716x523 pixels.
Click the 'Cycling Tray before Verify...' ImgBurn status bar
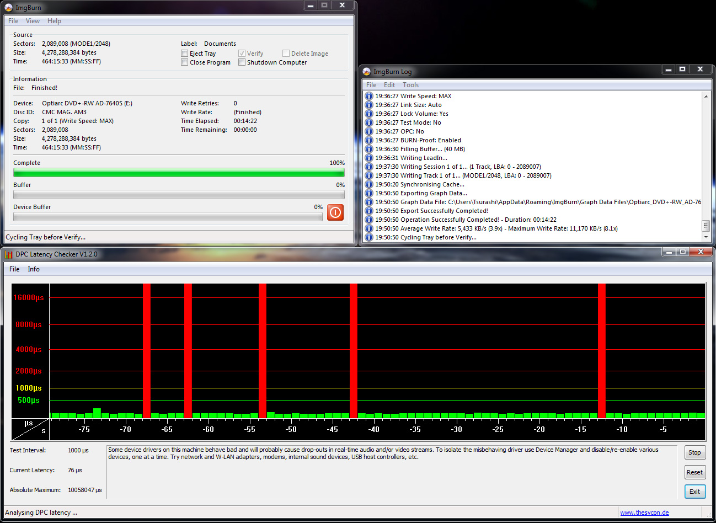point(179,237)
